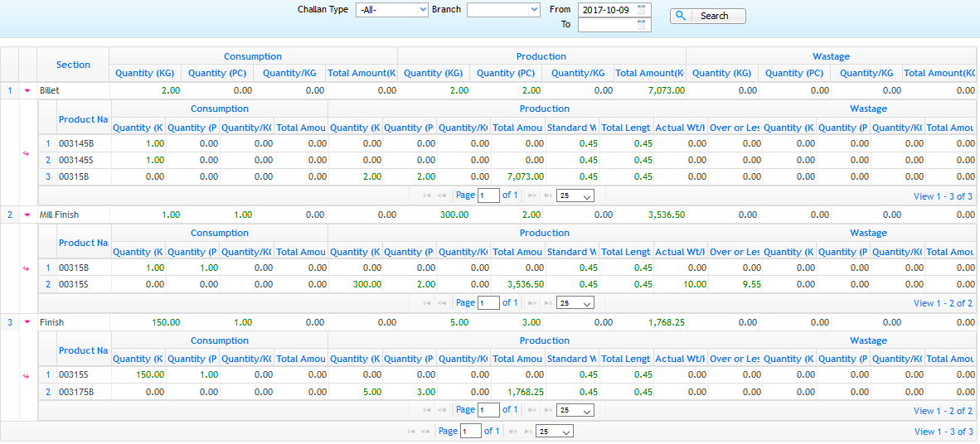Change rows-per-page in main grid pager

coord(555,432)
